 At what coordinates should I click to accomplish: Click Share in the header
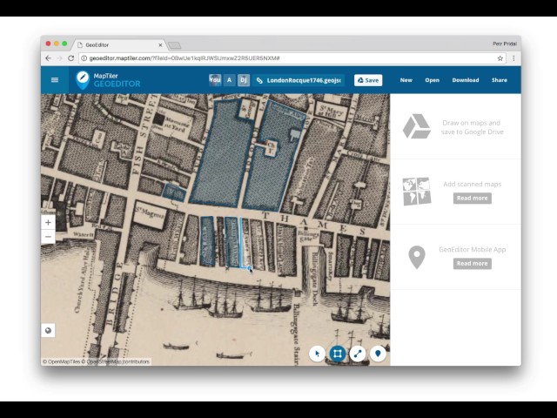coord(499,80)
